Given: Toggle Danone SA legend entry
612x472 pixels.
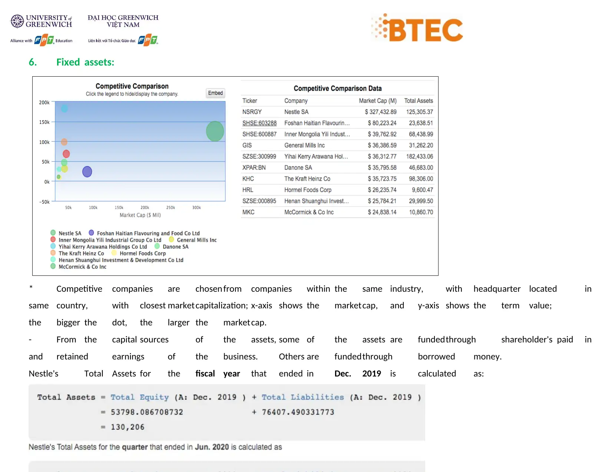Looking at the screenshot, I should (172, 247).
